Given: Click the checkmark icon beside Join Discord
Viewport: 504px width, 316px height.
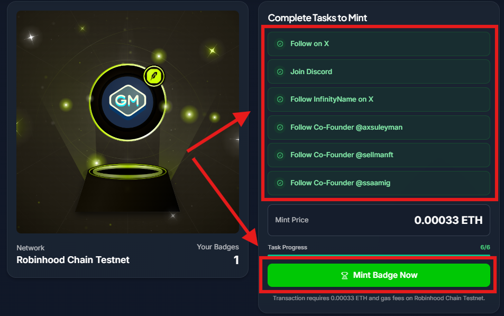Looking at the screenshot, I should pyautogui.click(x=280, y=72).
